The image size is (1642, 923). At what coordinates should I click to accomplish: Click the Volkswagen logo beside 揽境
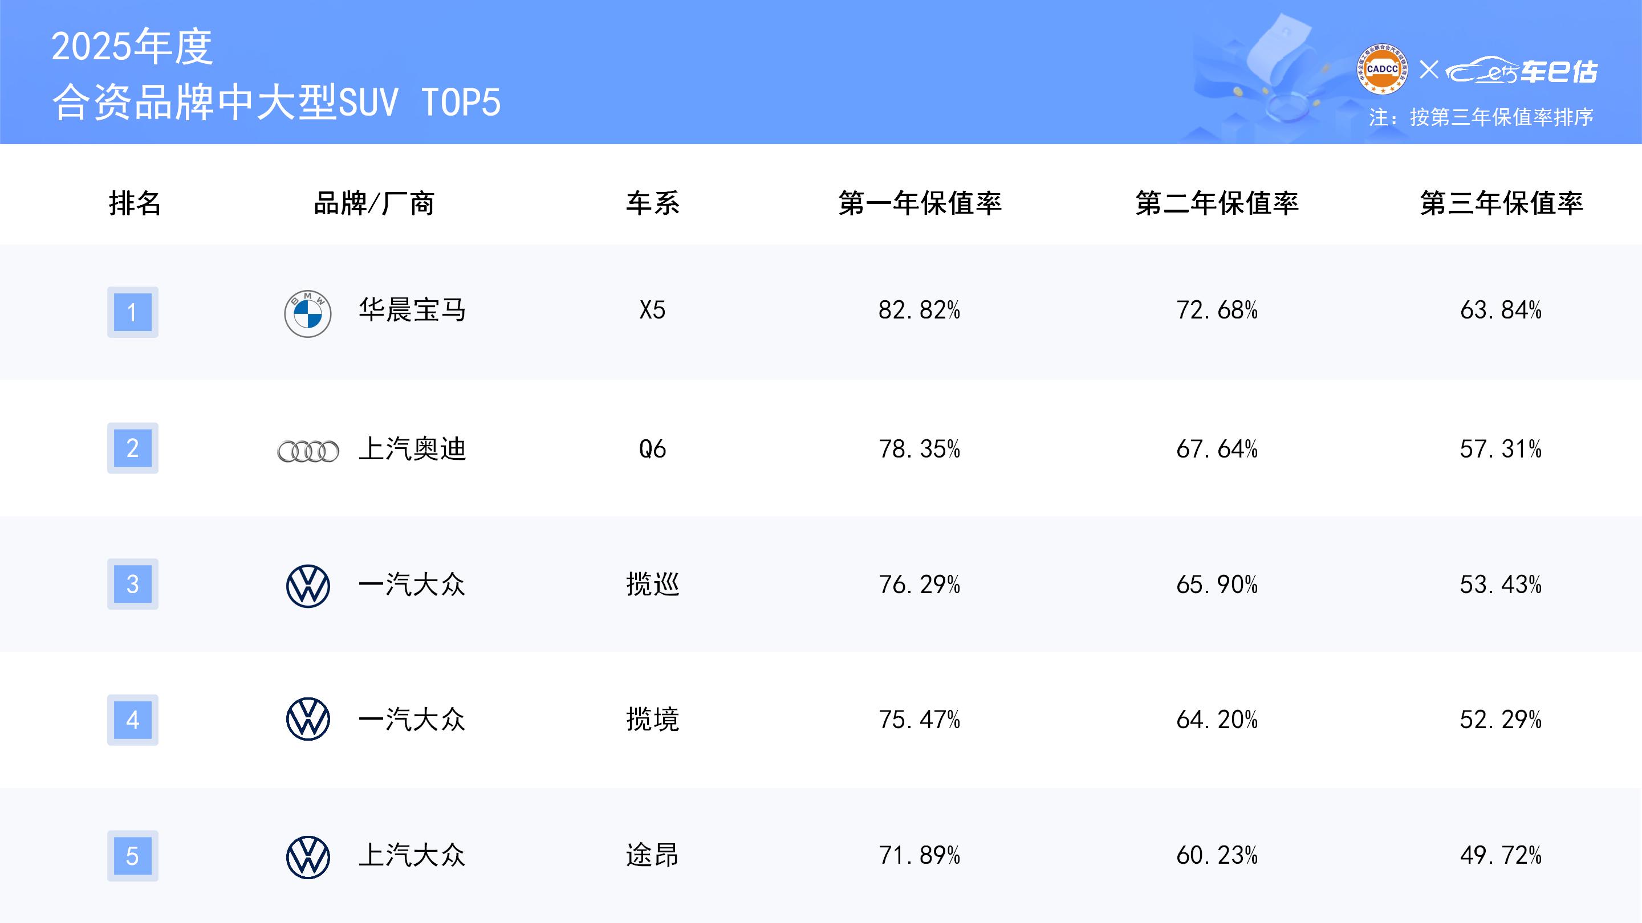tap(308, 719)
